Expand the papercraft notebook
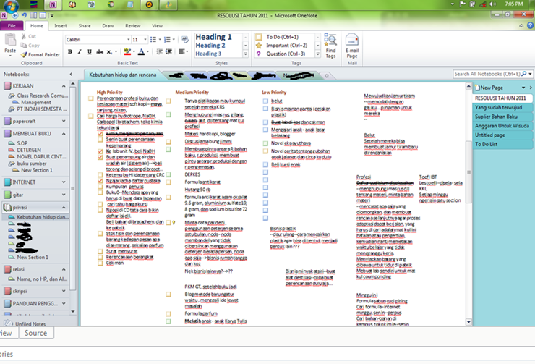535x364 pixels. 64,122
